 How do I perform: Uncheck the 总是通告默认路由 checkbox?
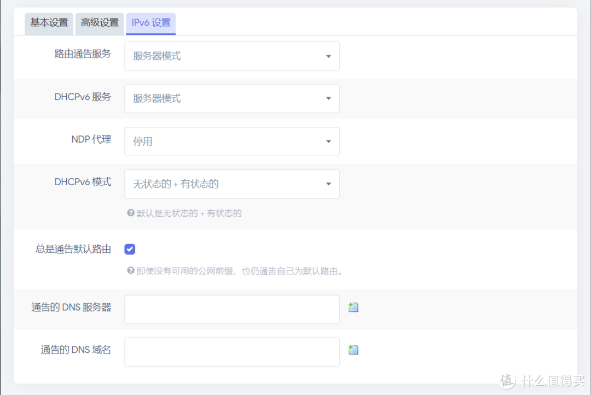130,249
